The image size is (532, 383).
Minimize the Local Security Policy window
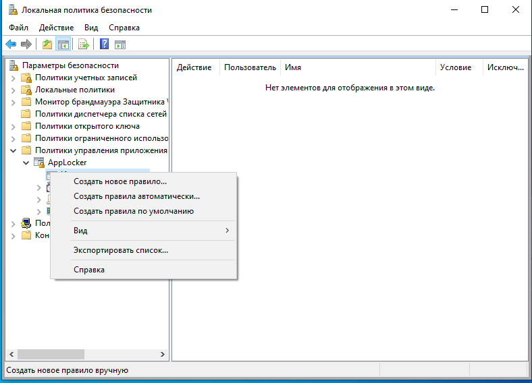(x=454, y=9)
